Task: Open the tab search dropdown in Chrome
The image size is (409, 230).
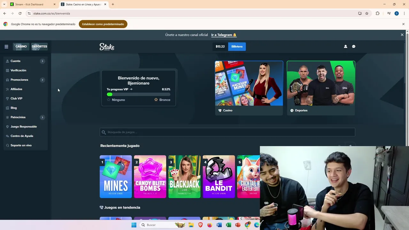Action: coord(4,4)
